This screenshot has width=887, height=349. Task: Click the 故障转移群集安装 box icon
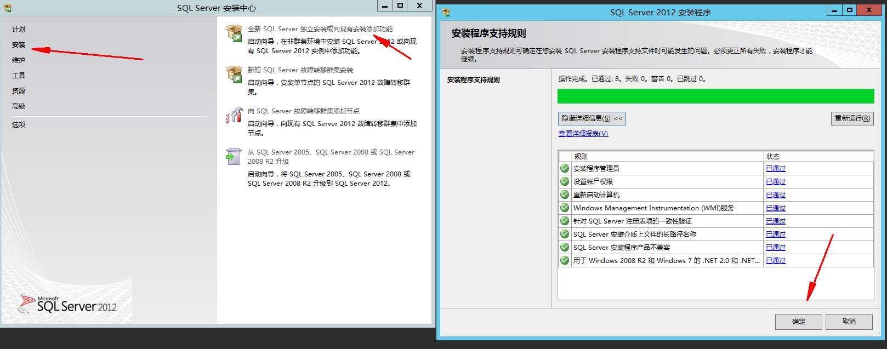click(234, 74)
